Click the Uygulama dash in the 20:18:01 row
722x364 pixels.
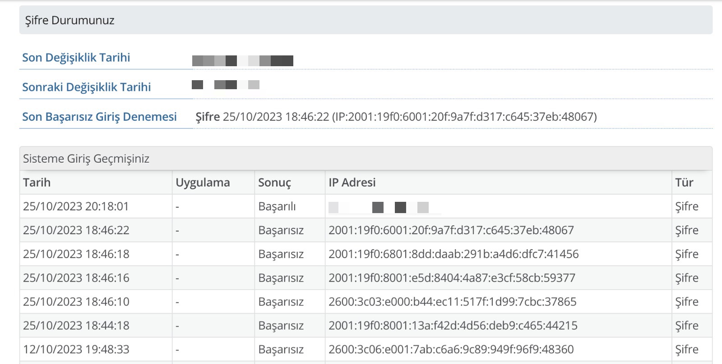pyautogui.click(x=177, y=207)
